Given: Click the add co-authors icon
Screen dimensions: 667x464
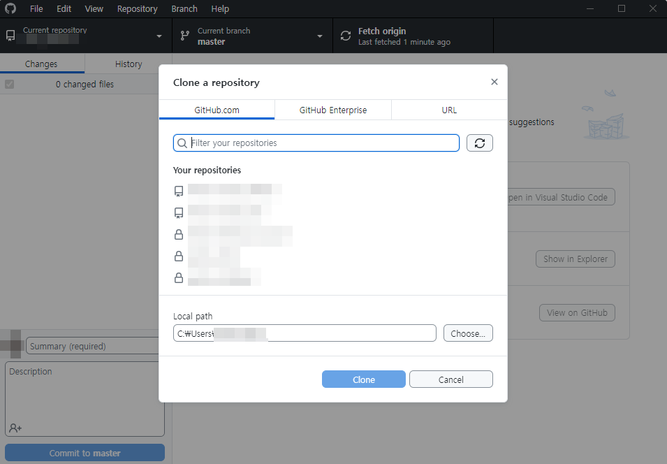Looking at the screenshot, I should tap(15, 428).
